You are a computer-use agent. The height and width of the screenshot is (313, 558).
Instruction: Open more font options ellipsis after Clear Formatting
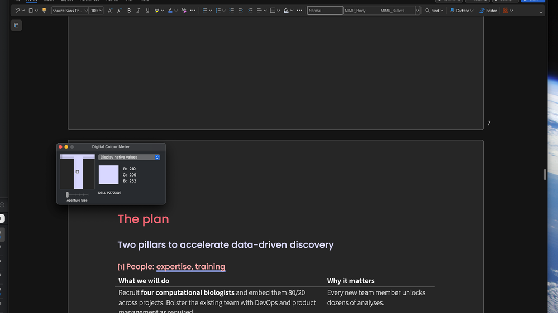[193, 11]
